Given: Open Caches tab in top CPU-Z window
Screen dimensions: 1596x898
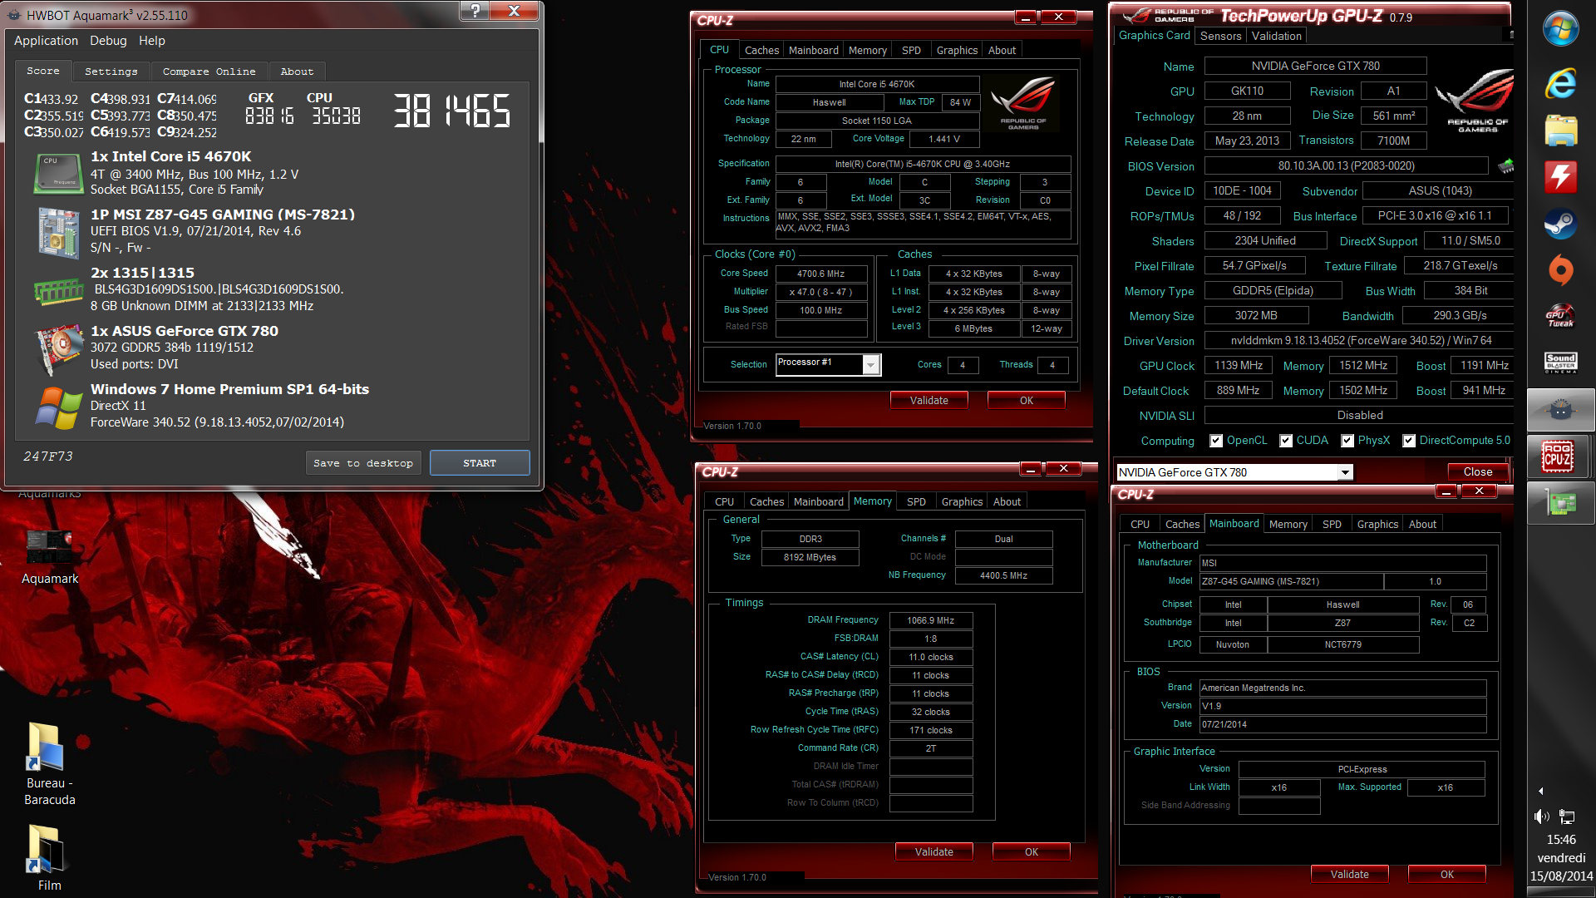Looking at the screenshot, I should 761,50.
